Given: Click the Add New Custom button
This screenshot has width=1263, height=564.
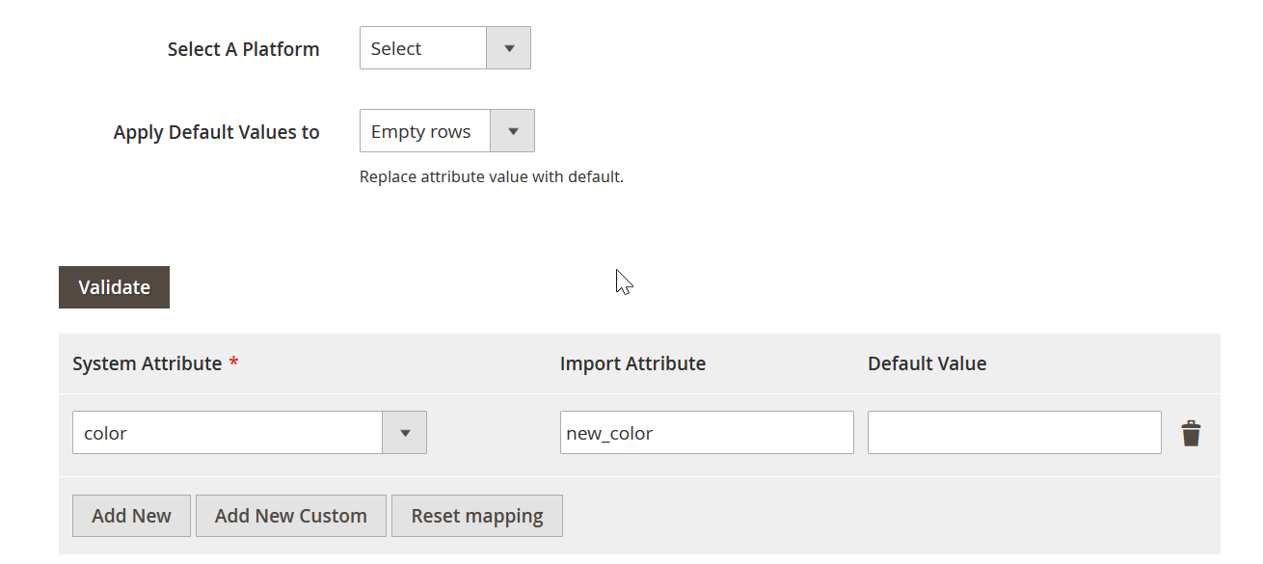Looking at the screenshot, I should tap(291, 516).
